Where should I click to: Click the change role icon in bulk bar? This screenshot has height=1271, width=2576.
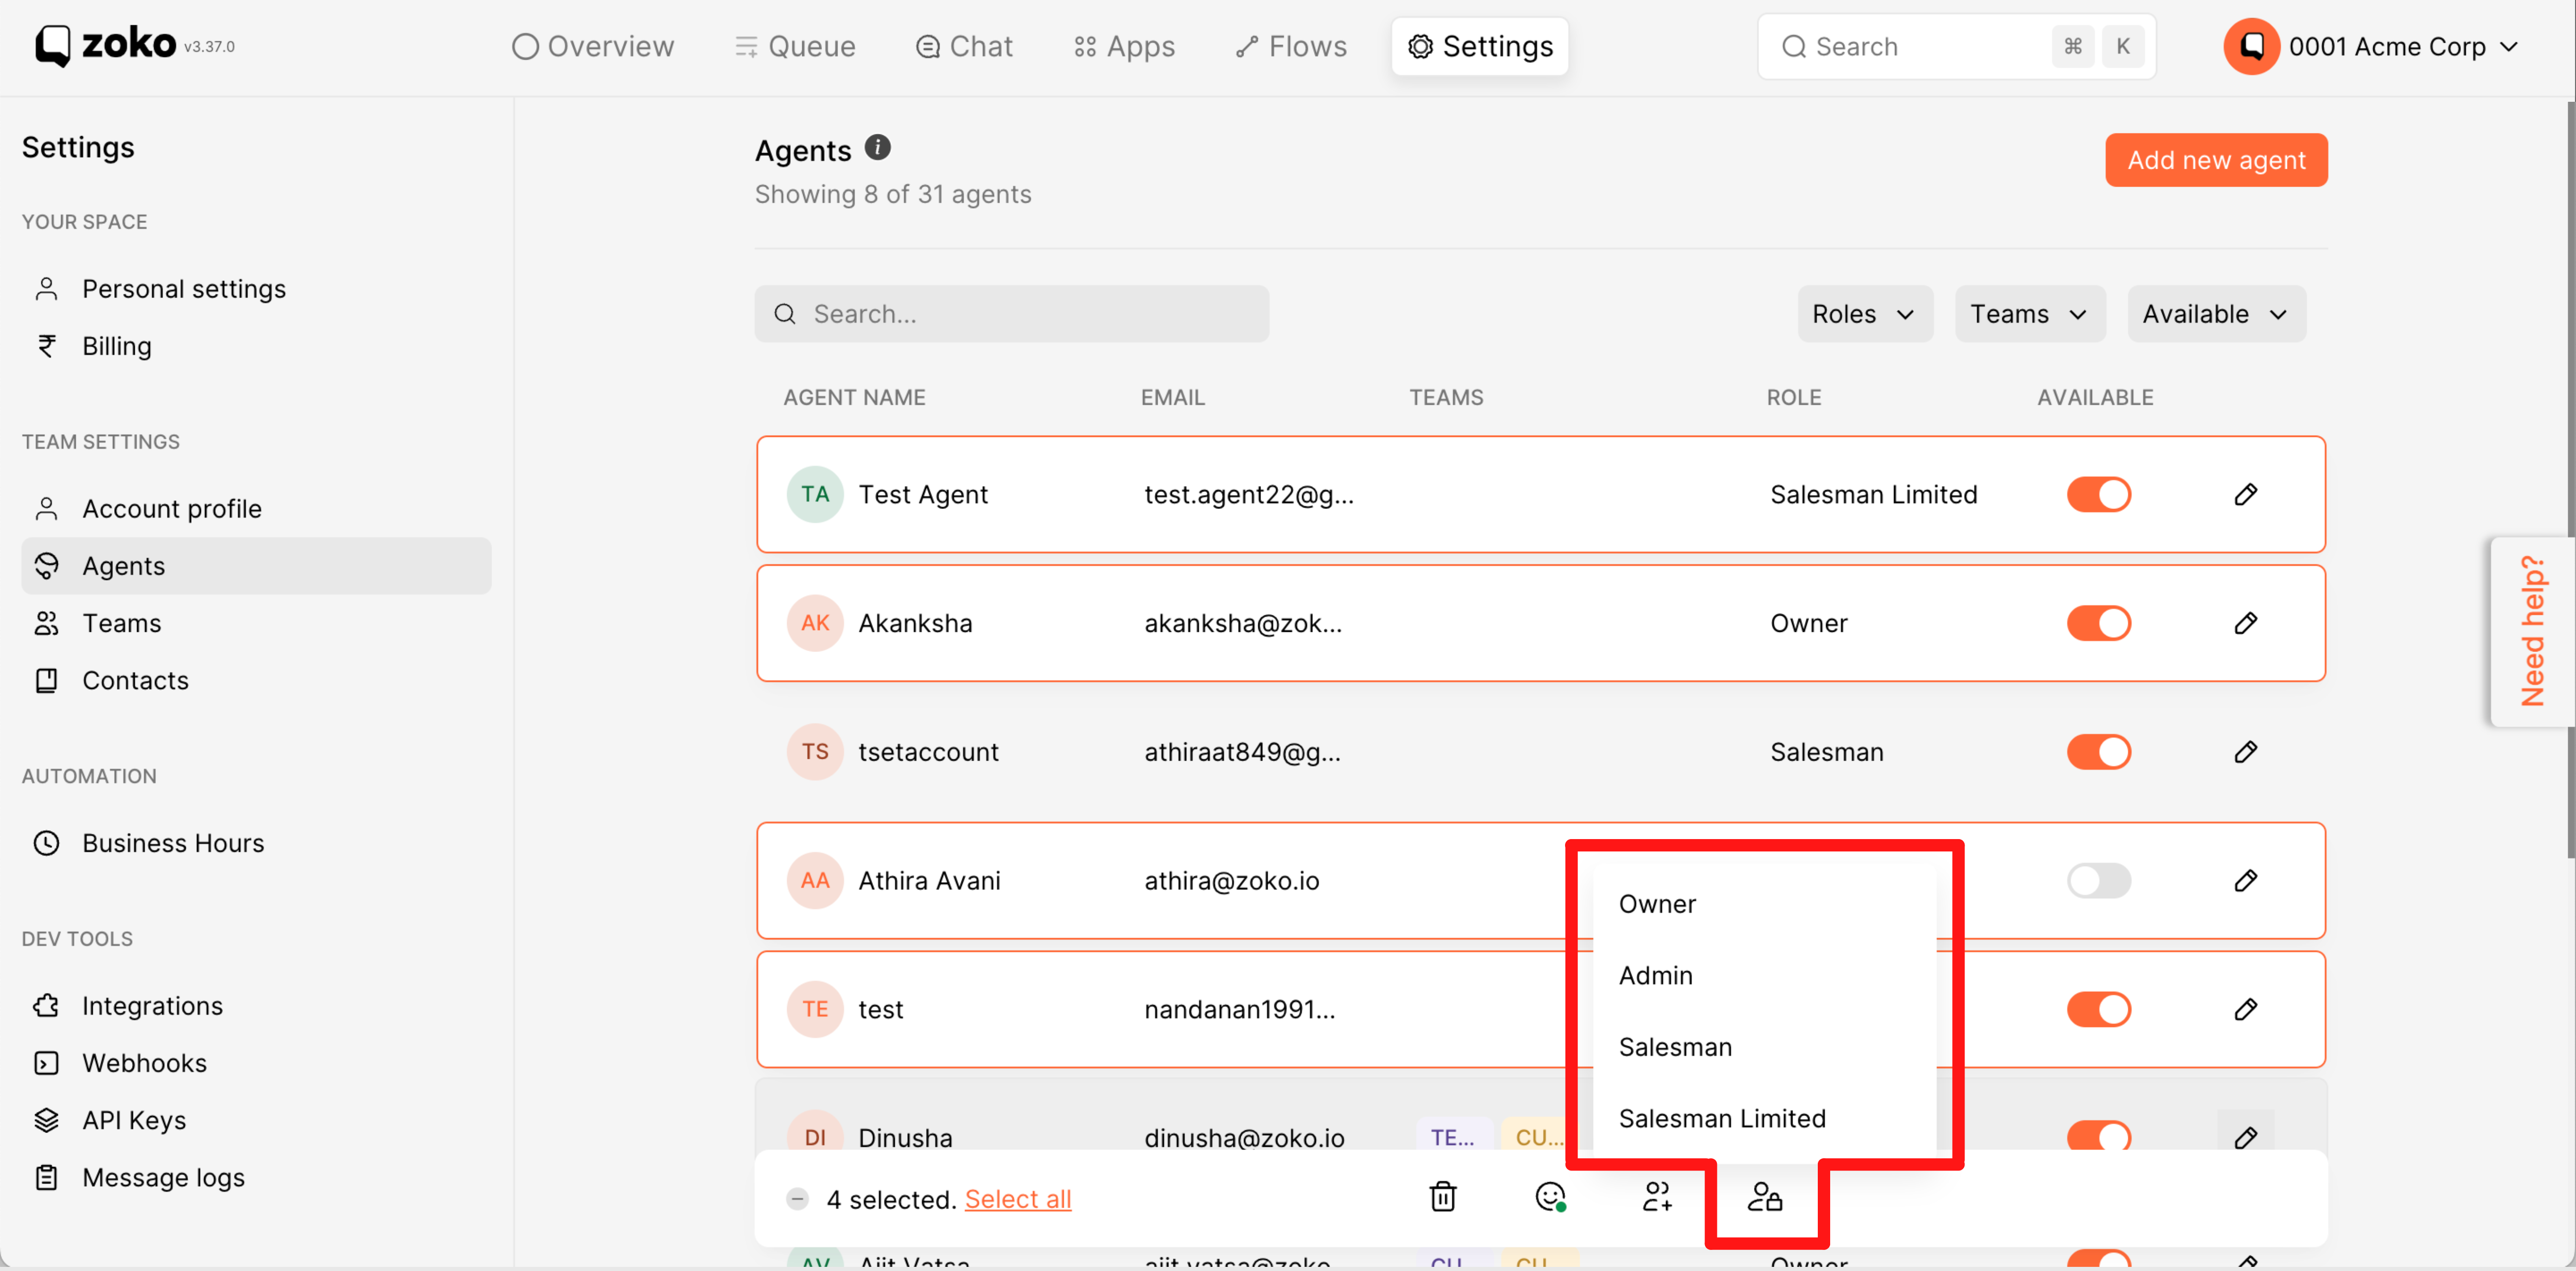click(1764, 1197)
